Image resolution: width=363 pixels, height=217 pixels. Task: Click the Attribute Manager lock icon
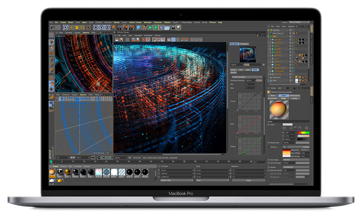point(303,88)
